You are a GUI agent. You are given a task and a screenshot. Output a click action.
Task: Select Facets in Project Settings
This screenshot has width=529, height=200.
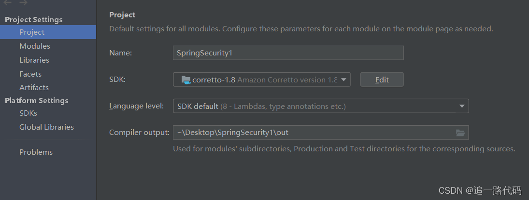point(30,74)
